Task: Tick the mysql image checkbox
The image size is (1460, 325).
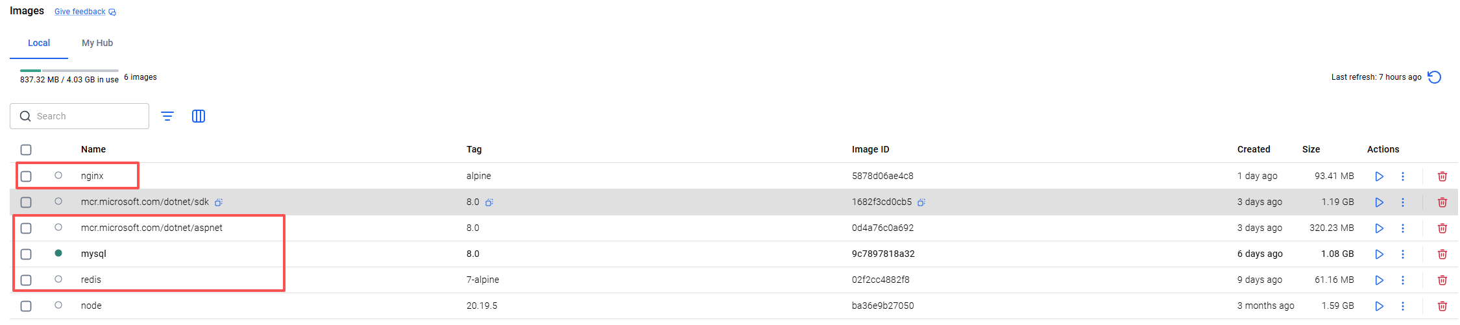Action: [26, 254]
